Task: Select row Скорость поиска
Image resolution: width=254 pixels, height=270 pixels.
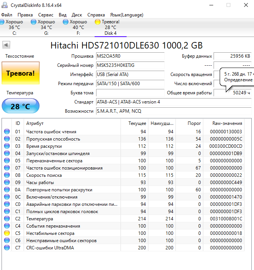Action: (x=123, y=175)
